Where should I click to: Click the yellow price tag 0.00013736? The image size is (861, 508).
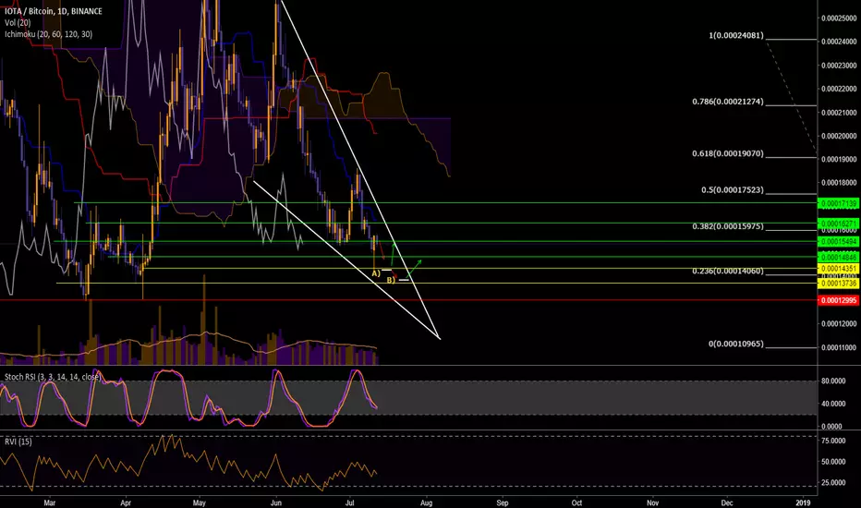click(x=839, y=284)
